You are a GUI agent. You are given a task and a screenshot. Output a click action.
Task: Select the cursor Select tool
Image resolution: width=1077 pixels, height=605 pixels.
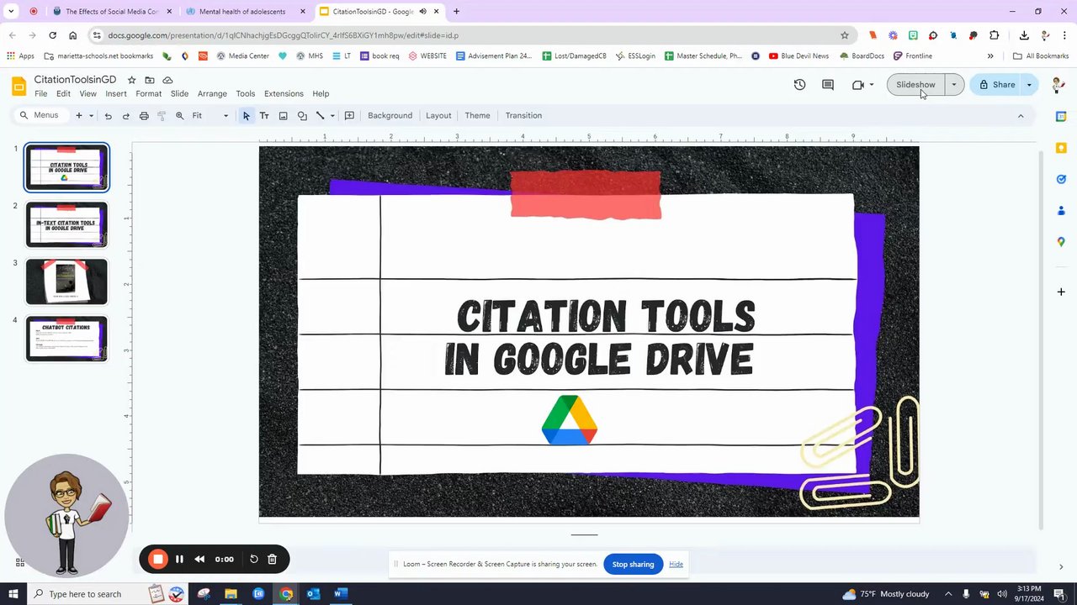246,116
